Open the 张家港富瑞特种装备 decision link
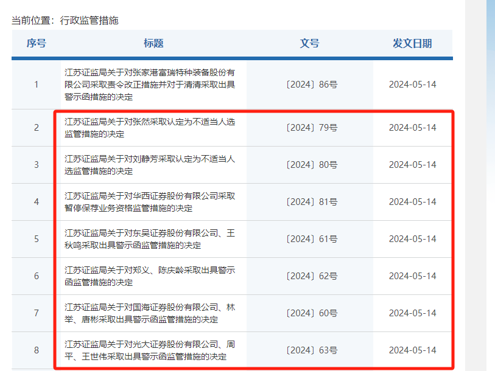Screen dimensions: 495x371 (150, 85)
